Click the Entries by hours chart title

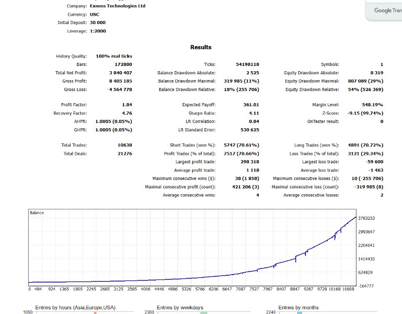(75, 307)
